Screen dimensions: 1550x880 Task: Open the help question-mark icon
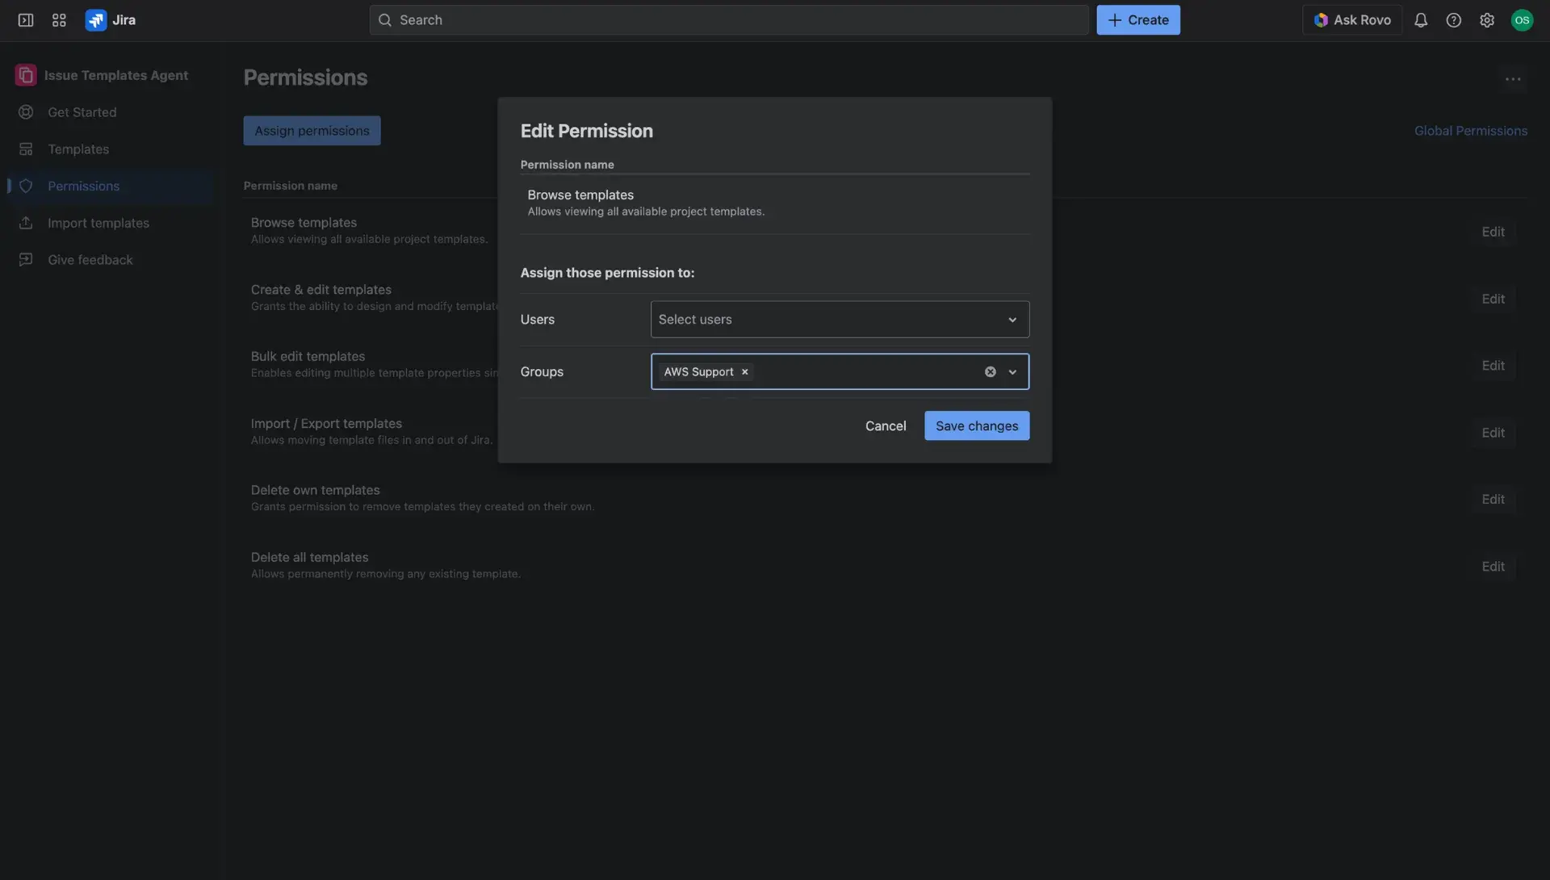1455,19
